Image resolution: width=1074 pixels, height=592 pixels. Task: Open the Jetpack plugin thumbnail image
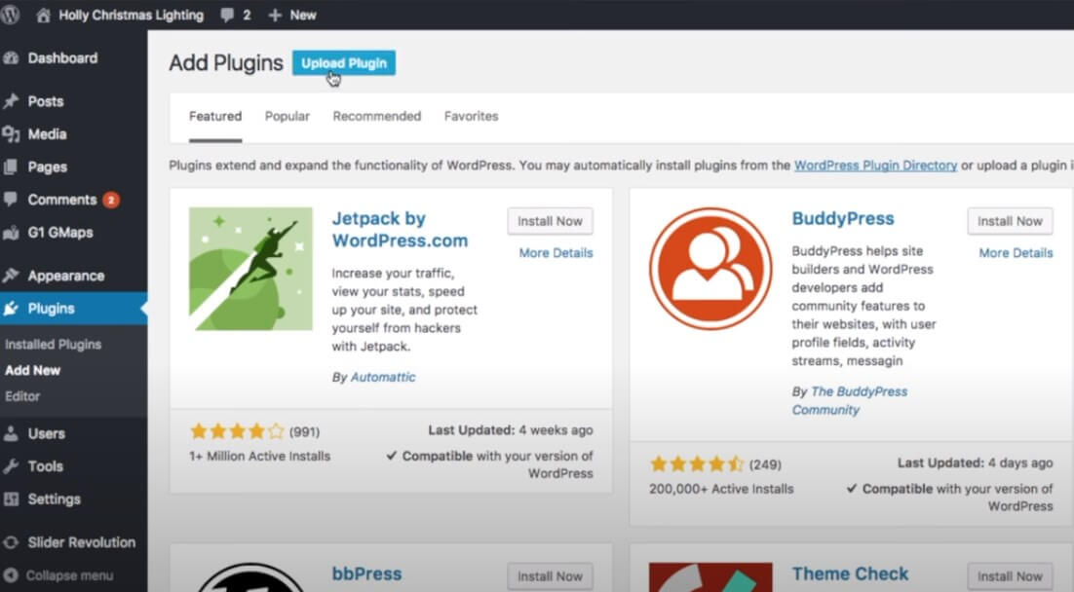[x=250, y=269]
